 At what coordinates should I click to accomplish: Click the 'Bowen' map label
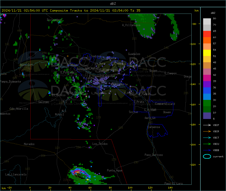tap(167, 112)
